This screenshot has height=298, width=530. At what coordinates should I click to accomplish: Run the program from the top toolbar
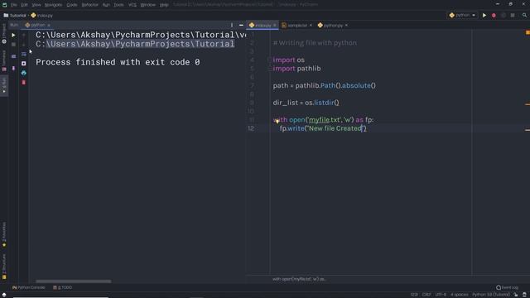point(484,15)
